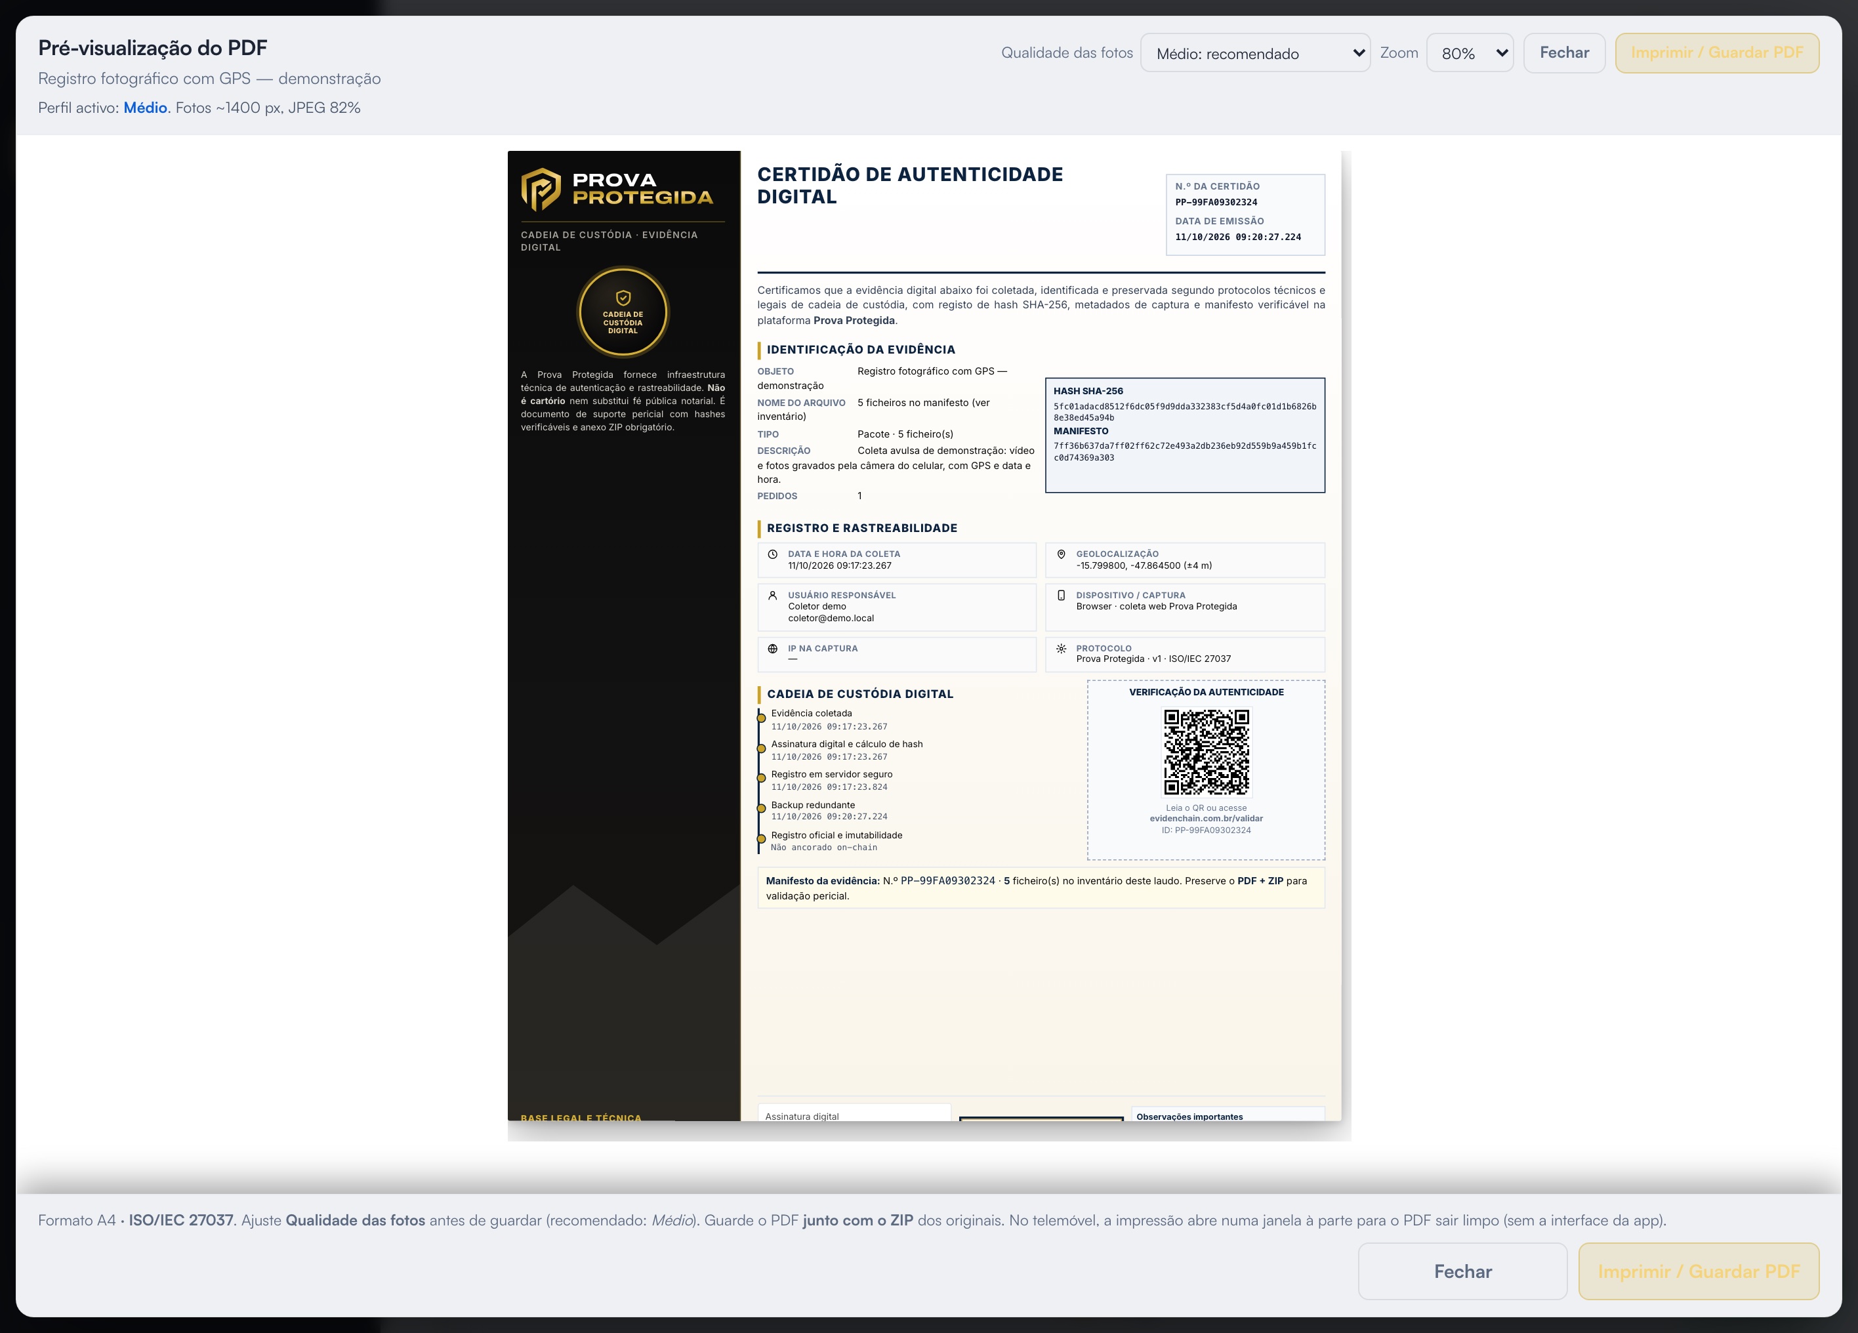The height and width of the screenshot is (1333, 1858).
Task: Click the timeline dot for Backup redundante
Action: click(x=761, y=809)
